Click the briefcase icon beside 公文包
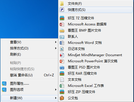The image size is (134, 102). [62, 98]
